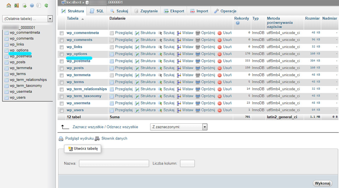
Task: Sort by the Tabela column header
Action: tap(73, 19)
